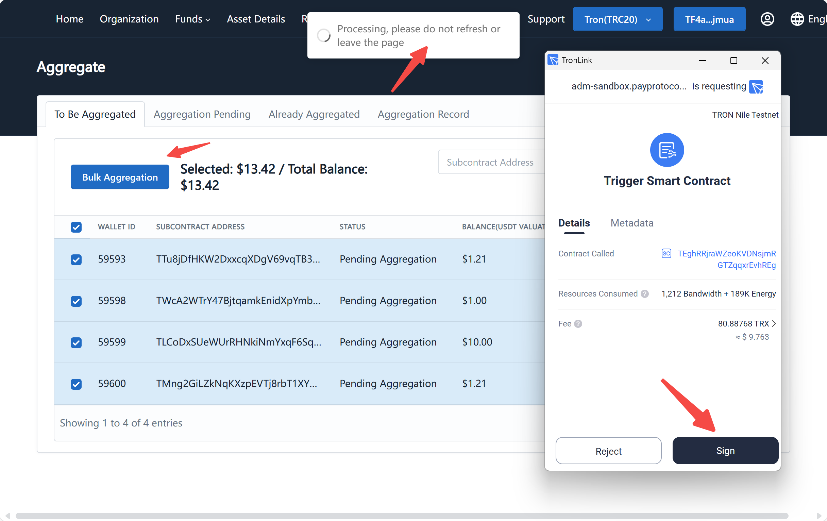Switch to the Aggregation Pending tab
Screen dimensions: 827x521
202,114
